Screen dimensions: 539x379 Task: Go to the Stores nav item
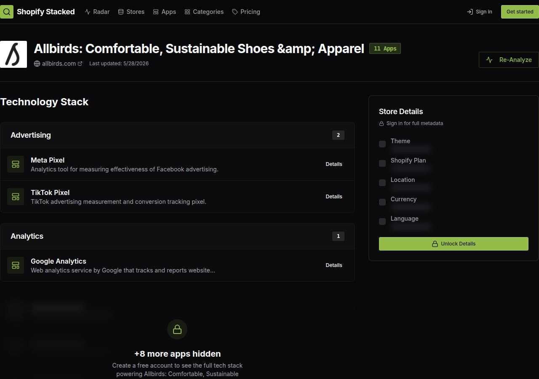pyautogui.click(x=131, y=12)
